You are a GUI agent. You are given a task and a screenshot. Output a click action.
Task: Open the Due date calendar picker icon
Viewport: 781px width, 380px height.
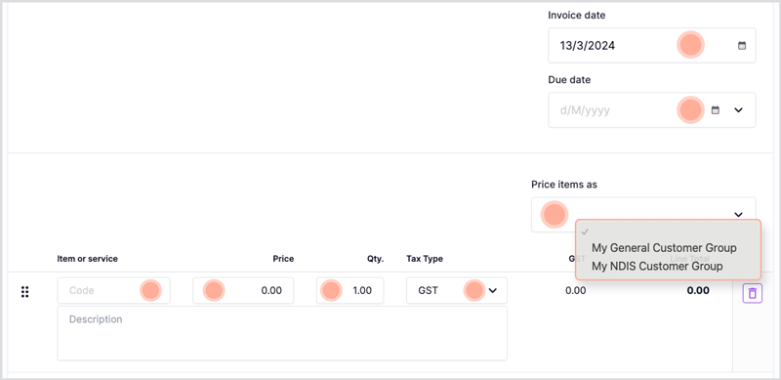[716, 110]
